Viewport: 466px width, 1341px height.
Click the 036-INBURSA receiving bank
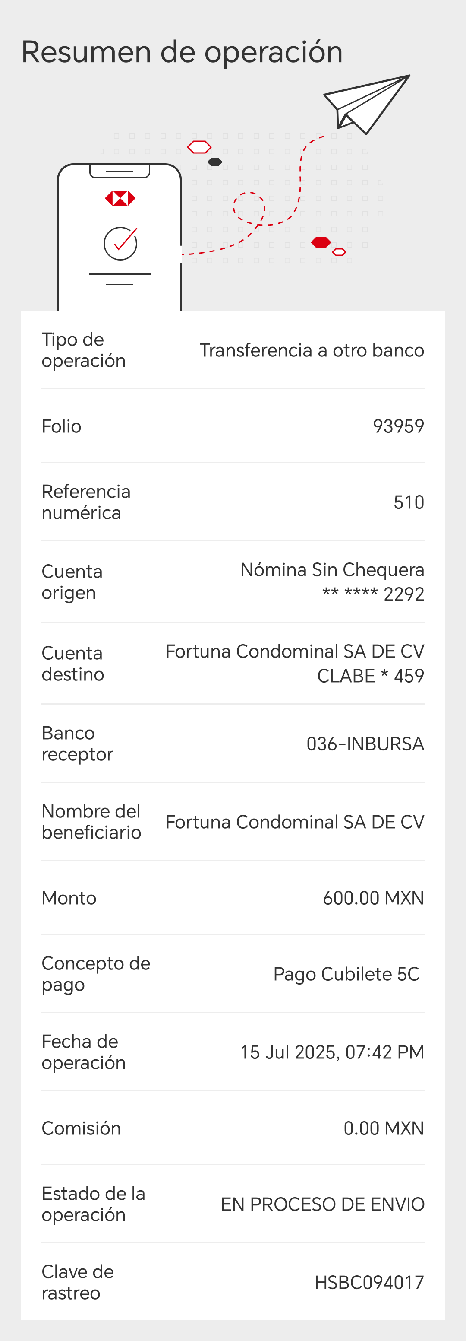(x=365, y=744)
